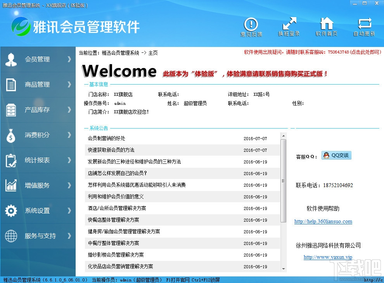Expand the 服务与支持 chevron arrow

click(69, 236)
